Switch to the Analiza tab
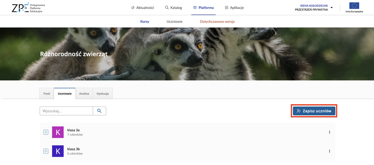Viewport: 374px width, 165px height. click(x=84, y=94)
